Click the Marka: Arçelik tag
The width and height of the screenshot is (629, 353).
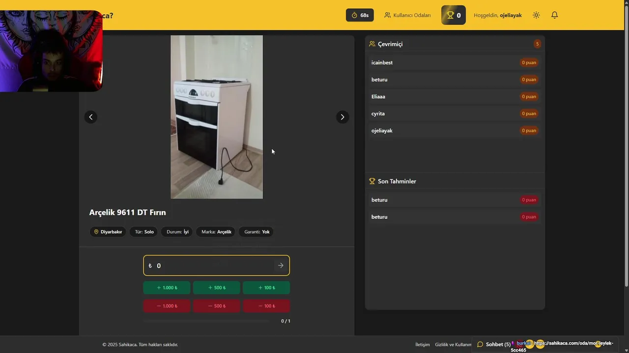point(216,232)
